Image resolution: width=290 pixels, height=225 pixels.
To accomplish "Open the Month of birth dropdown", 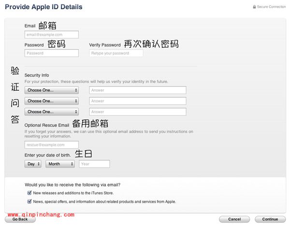I will pyautogui.click(x=60, y=164).
